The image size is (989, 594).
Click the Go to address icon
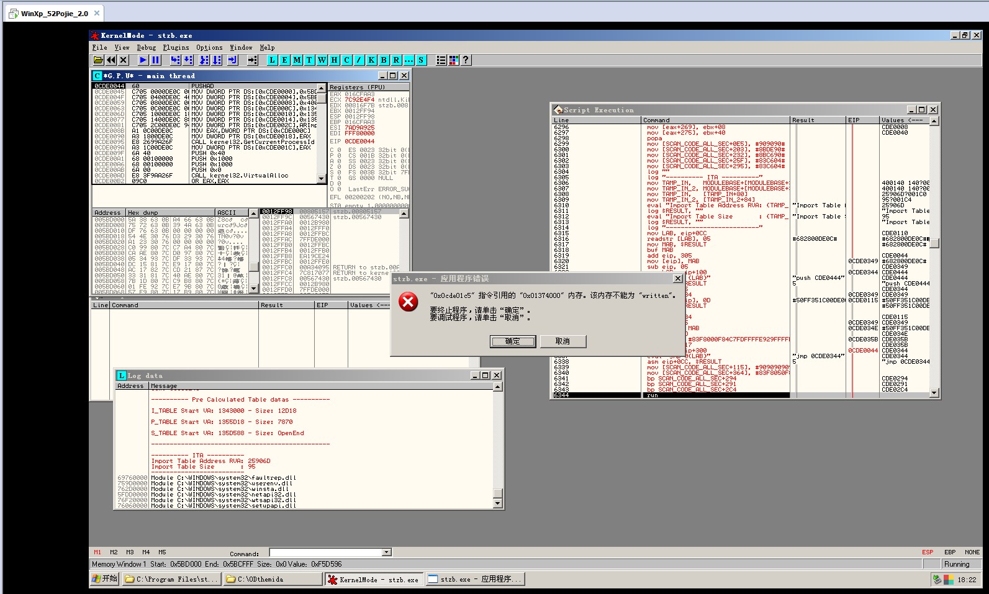coord(253,60)
